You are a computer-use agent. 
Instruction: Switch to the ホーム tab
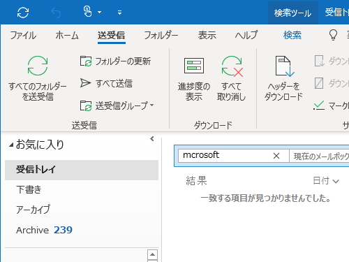(67, 36)
